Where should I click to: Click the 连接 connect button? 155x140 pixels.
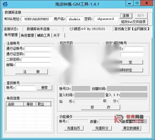[x=126, y=15]
